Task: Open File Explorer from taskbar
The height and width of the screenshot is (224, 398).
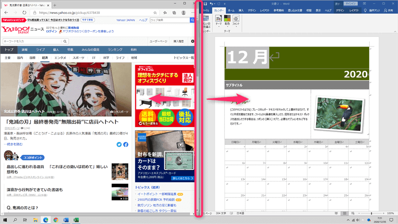Action: (x=35, y=220)
